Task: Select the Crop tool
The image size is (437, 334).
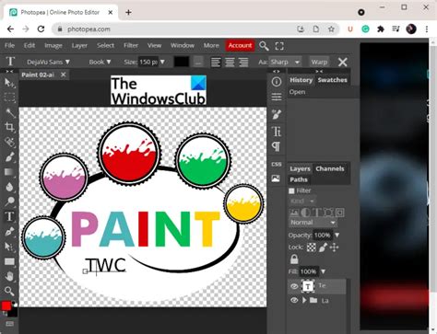Action: pos(9,127)
